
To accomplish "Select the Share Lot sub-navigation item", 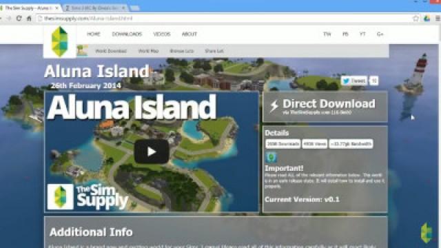I will (214, 51).
